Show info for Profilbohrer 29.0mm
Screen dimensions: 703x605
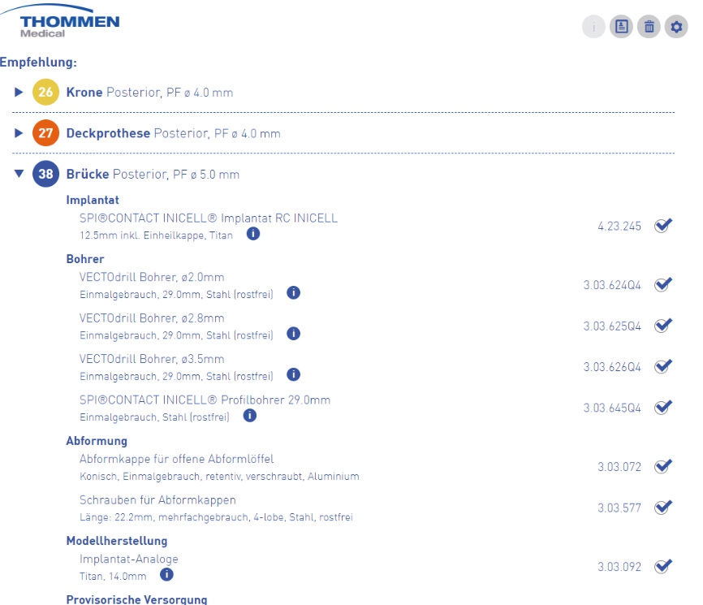(x=250, y=416)
